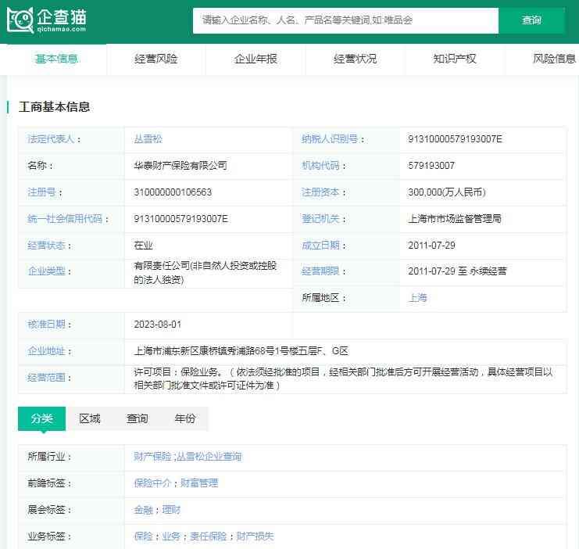This screenshot has width=579, height=549.
Task: Open the 丛雪松企业查询 link
Action: 209,457
